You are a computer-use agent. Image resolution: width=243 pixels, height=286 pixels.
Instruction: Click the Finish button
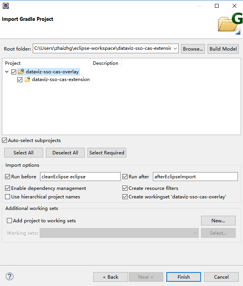click(x=184, y=277)
